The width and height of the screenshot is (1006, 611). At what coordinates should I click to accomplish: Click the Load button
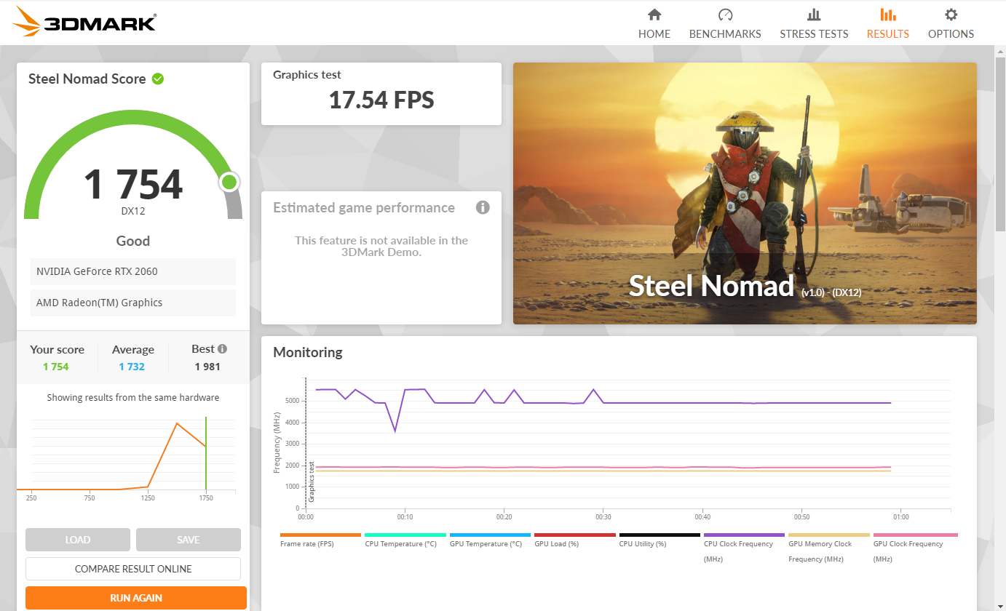pyautogui.click(x=78, y=540)
